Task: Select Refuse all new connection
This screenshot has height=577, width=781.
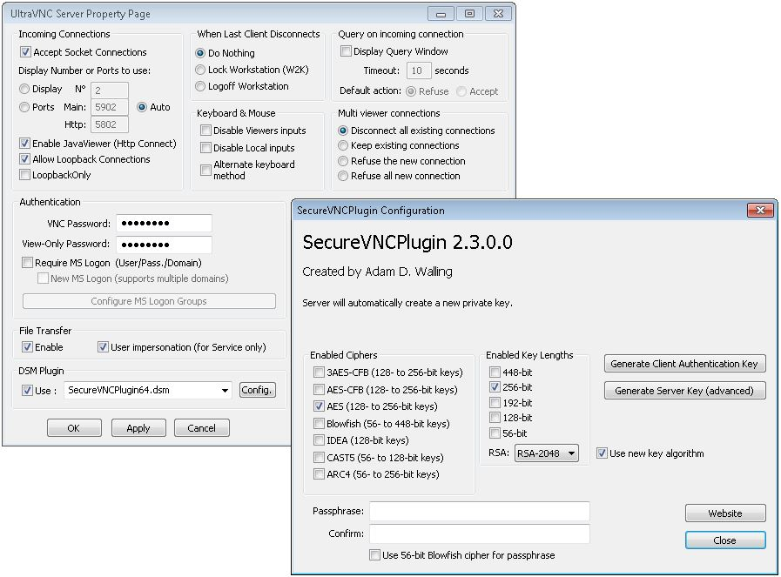Action: 343,176
